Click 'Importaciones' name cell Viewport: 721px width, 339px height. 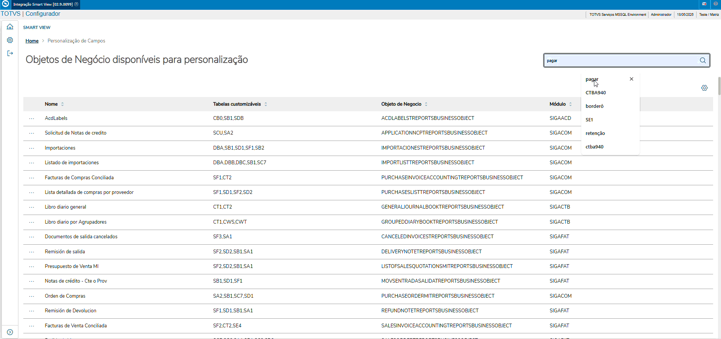pos(60,148)
